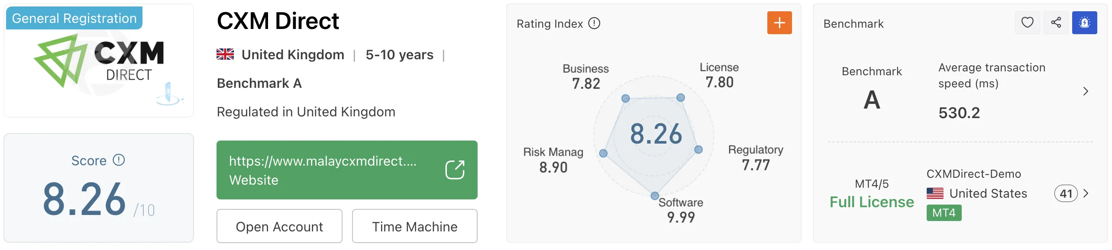
Task: Click the Software 9.99 radar point
Action: click(655, 196)
